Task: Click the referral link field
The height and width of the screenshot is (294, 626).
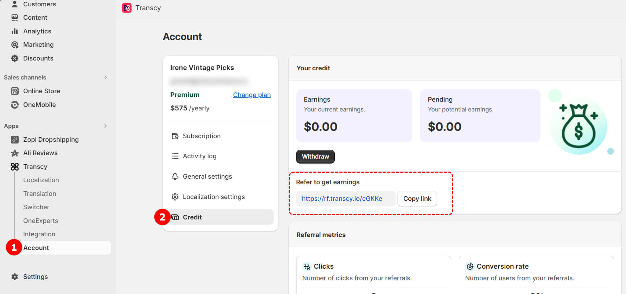Action: pyautogui.click(x=346, y=199)
